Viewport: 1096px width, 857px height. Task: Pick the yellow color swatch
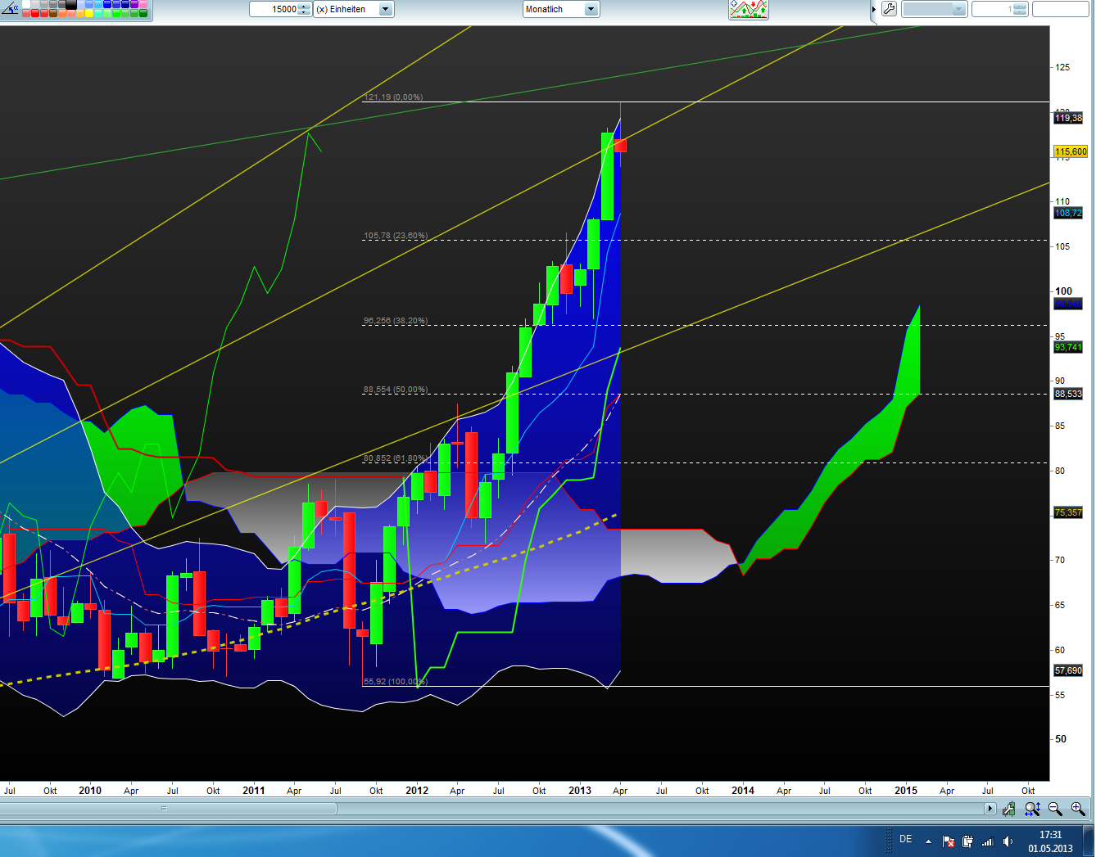point(88,13)
